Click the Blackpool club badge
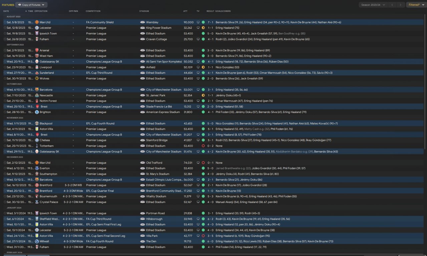Viewport: 427px width, 256px height. click(x=37, y=123)
